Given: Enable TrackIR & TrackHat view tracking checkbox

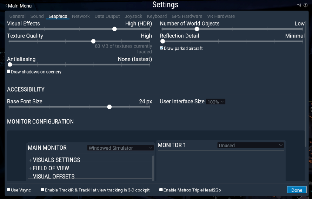Looking at the screenshot, I should 42,190.
